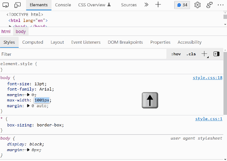227x161 pixels.
Task: Show more DevTools tabs chevron
Action: click(146, 5)
